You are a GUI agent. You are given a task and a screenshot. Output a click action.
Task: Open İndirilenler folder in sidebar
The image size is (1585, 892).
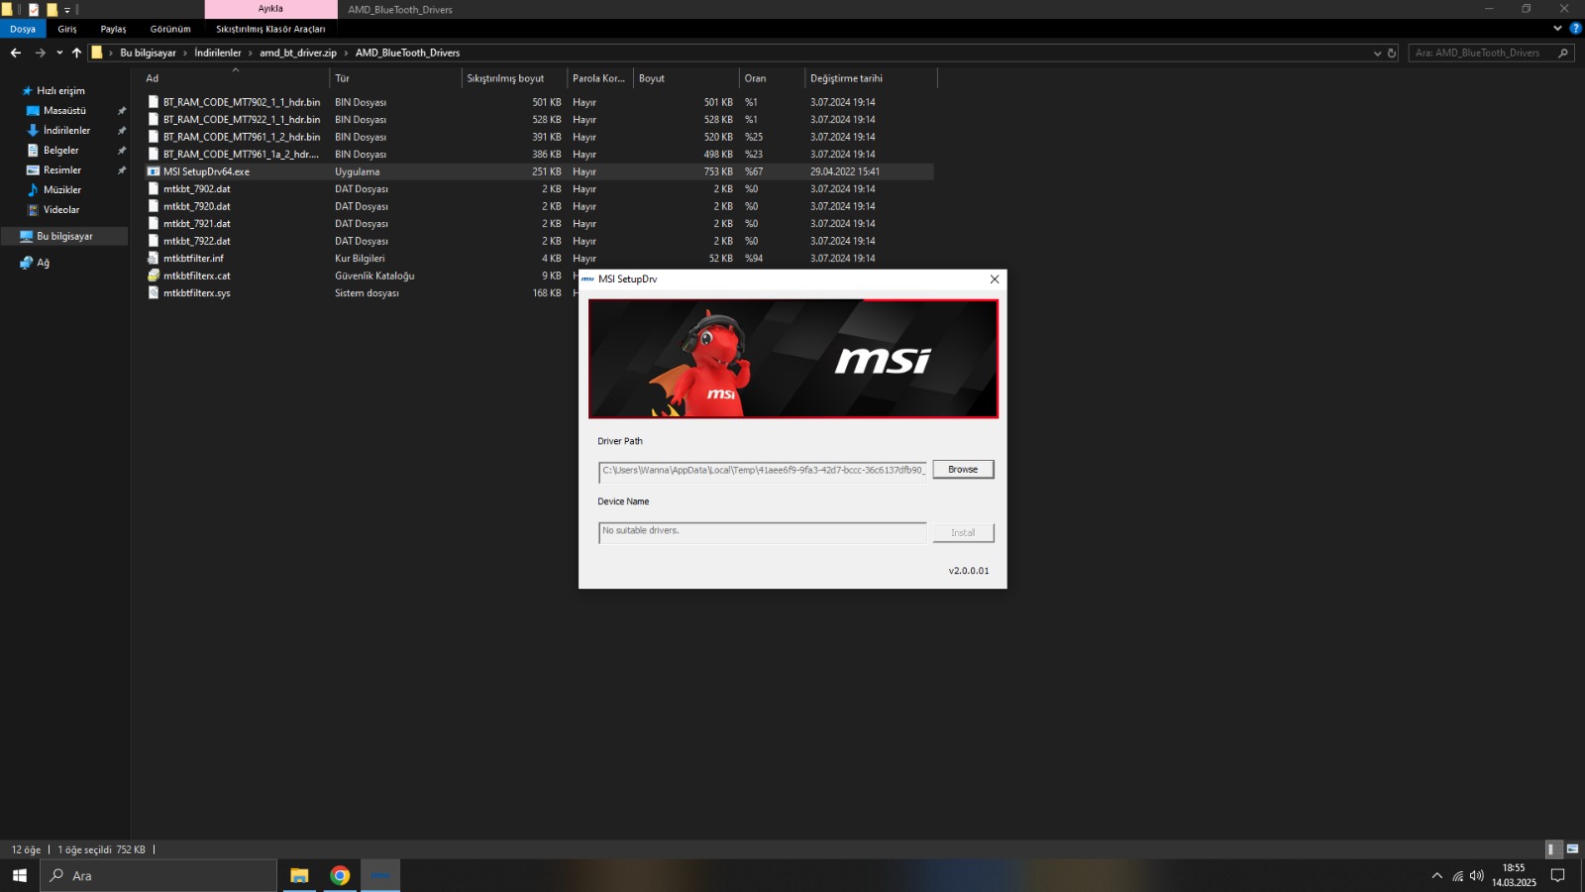click(x=66, y=130)
